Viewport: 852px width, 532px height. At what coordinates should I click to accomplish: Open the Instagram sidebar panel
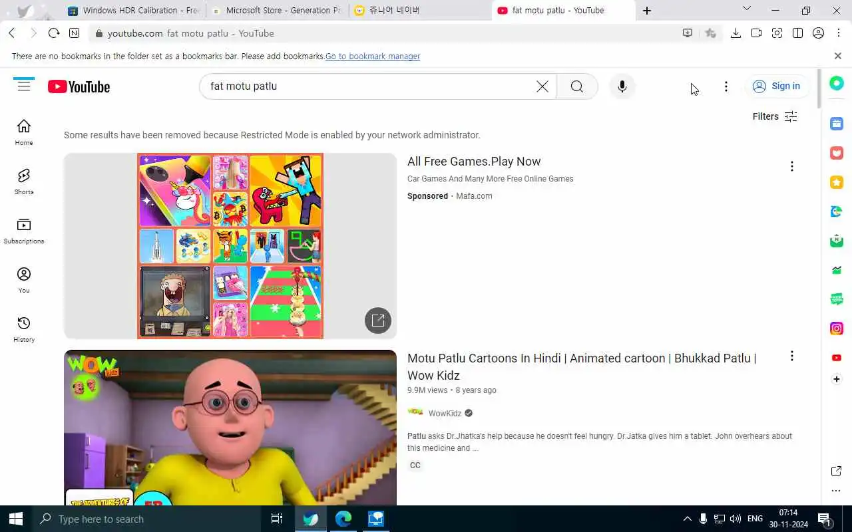(837, 329)
